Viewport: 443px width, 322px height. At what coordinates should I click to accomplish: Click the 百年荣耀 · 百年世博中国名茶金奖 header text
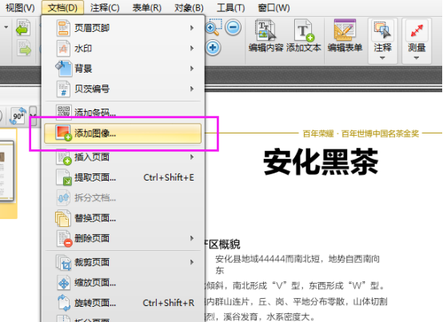[361, 133]
